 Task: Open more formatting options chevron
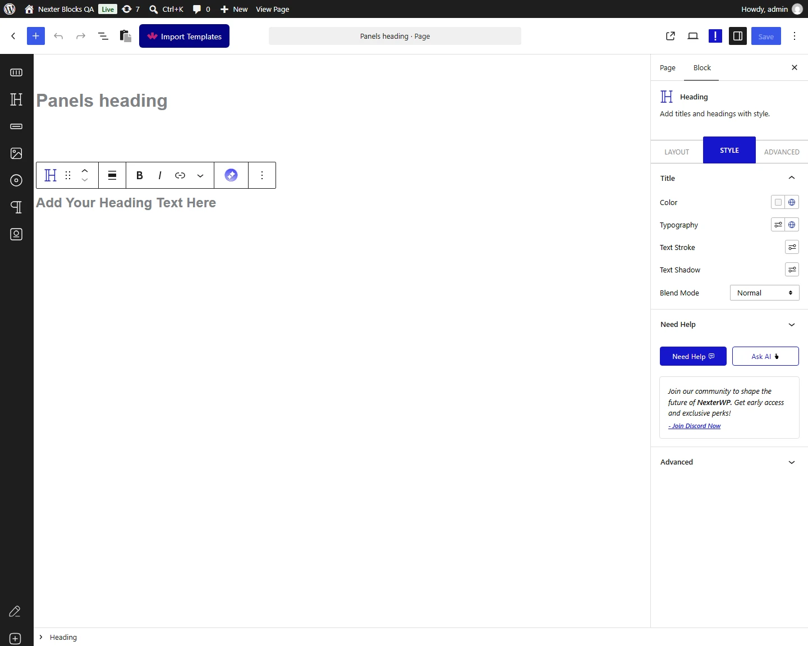(200, 175)
